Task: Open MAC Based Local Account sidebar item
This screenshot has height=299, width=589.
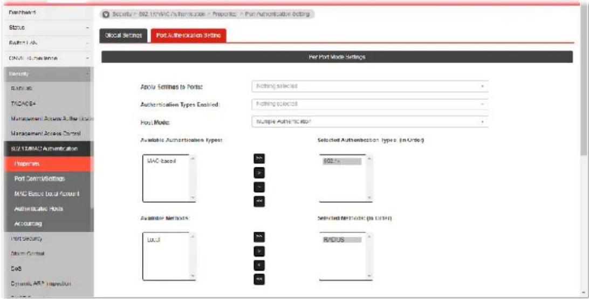Action: pos(48,194)
